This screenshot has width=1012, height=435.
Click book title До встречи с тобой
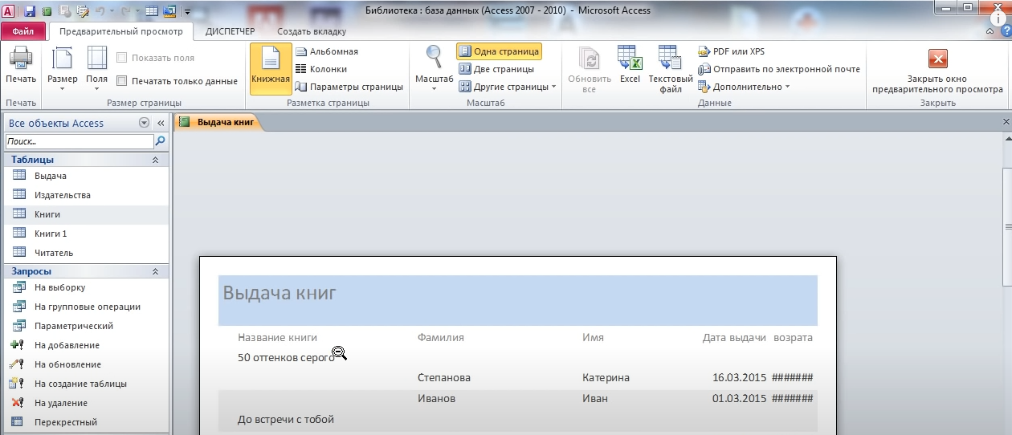click(x=286, y=420)
